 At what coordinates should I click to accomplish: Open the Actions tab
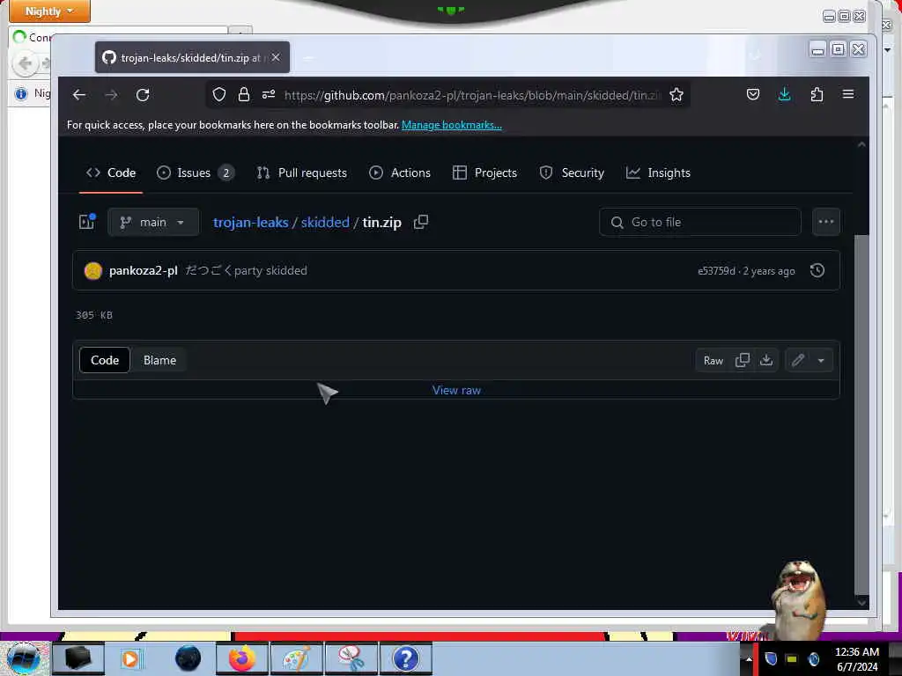pos(400,173)
